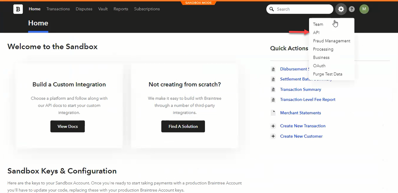This screenshot has height=193, width=398.
Task: Click the Create New Customer link
Action: tap(301, 136)
